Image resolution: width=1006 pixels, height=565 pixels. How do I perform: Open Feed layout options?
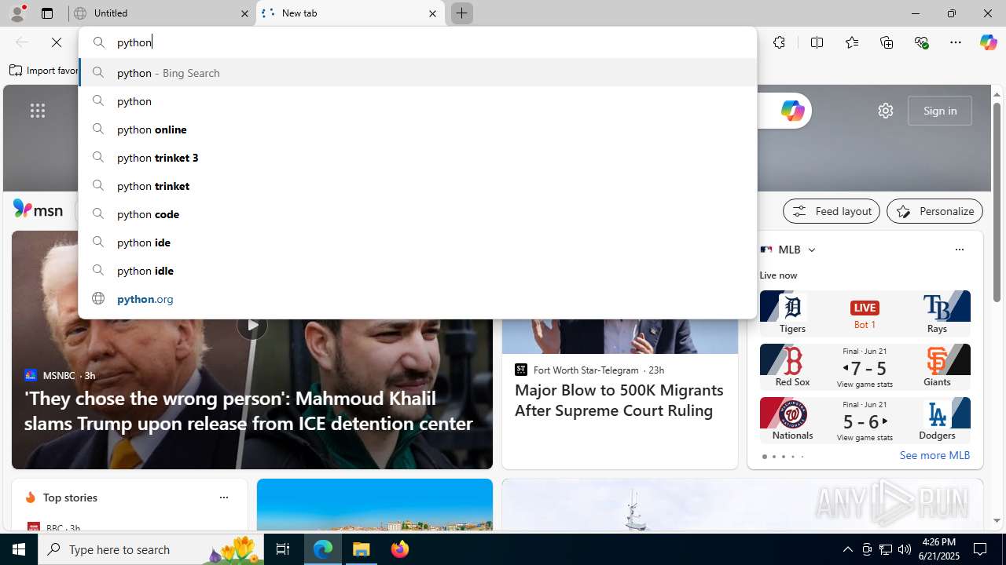point(832,211)
